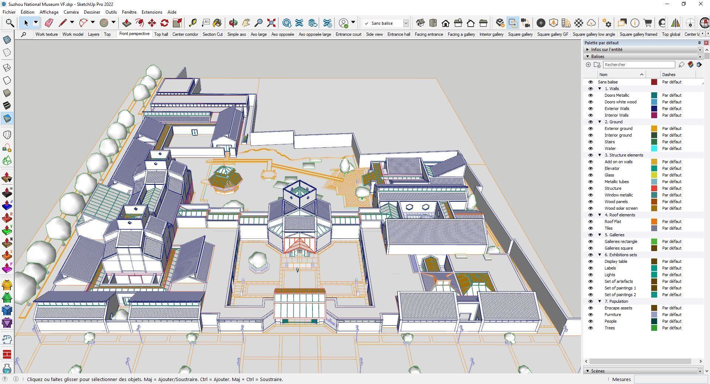The width and height of the screenshot is (710, 384).
Task: Open the Caméra menu
Action: (71, 12)
